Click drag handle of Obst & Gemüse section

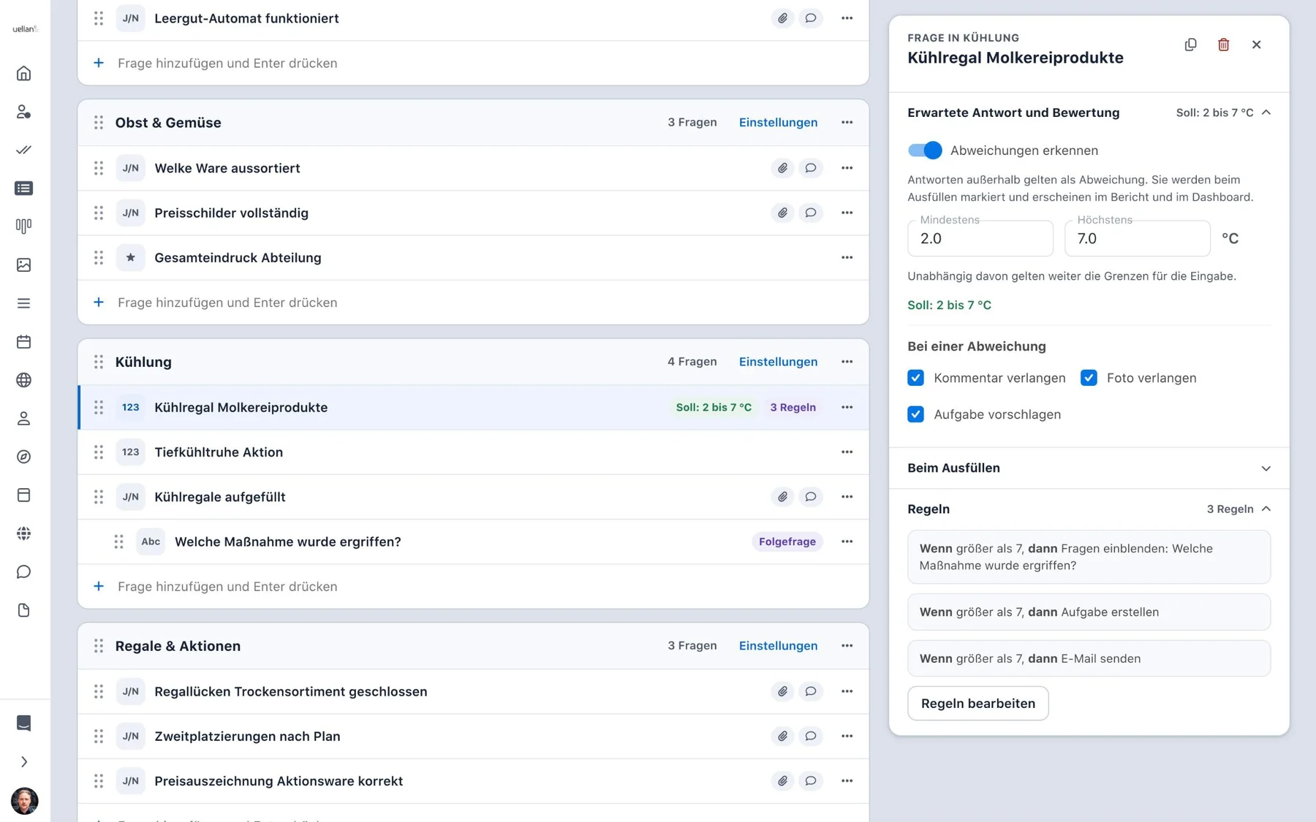[98, 122]
